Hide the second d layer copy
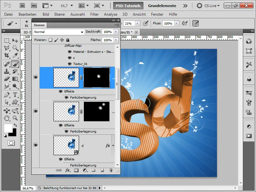This screenshot has height=192, width=256. pyautogui.click(x=36, y=111)
